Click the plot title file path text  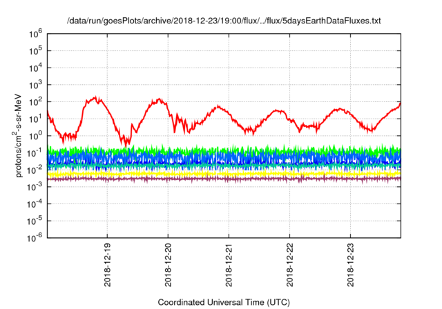pos(224,21)
